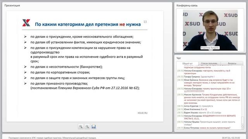This screenshot has width=248, height=139.
Task: Select bullet about компенсации за нарушение права
Action: click(x=86, y=54)
